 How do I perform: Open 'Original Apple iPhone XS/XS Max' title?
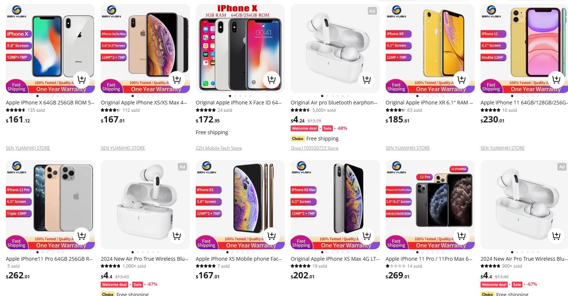[x=144, y=103]
